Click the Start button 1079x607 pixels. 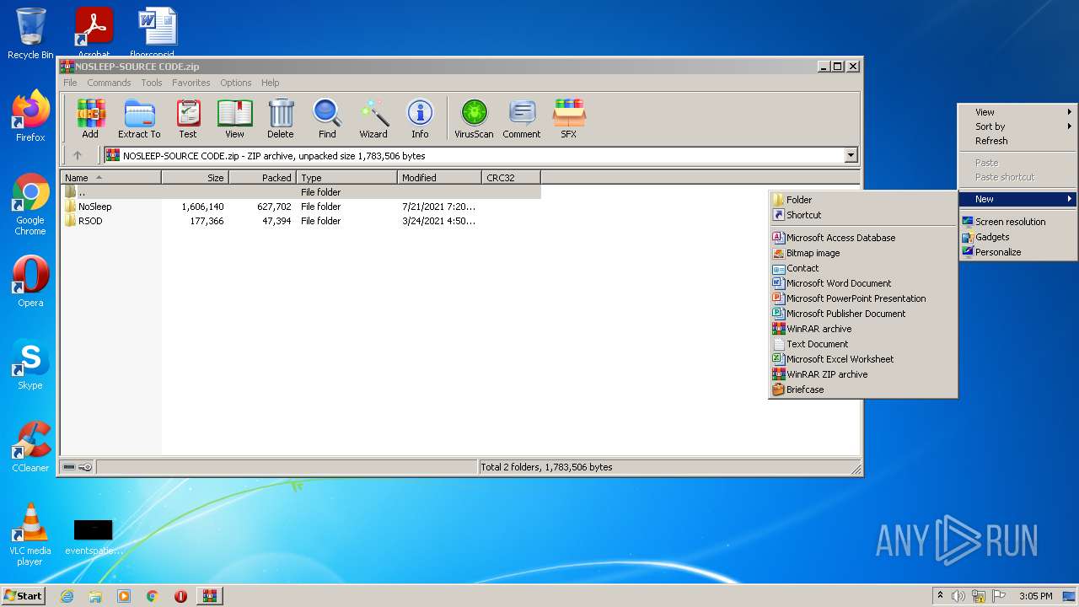(x=23, y=596)
